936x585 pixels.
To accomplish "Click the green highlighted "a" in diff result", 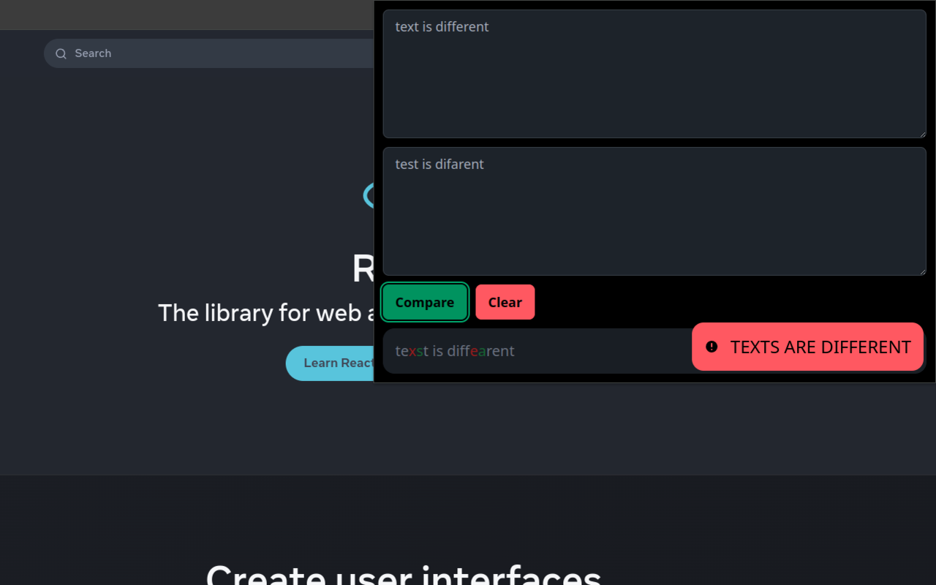I will (x=482, y=351).
